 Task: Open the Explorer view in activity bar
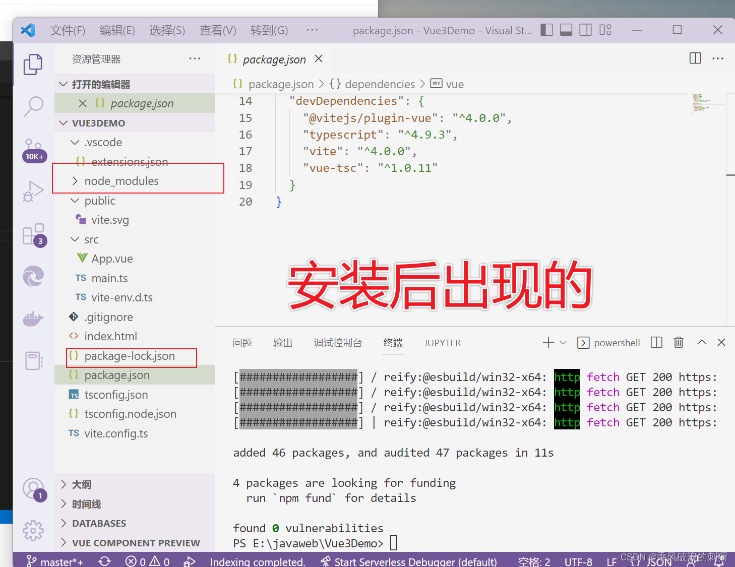(x=33, y=65)
